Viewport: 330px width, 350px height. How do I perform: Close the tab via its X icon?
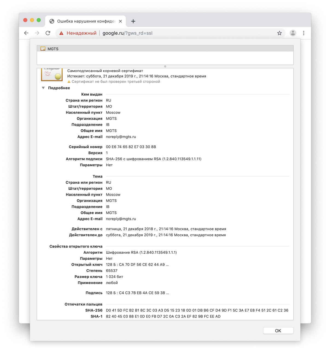click(120, 21)
